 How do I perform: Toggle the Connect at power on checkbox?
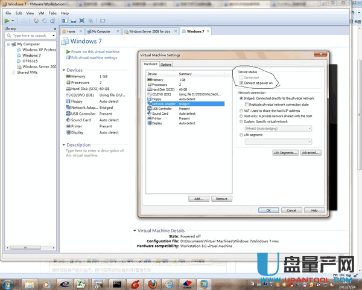click(x=241, y=83)
